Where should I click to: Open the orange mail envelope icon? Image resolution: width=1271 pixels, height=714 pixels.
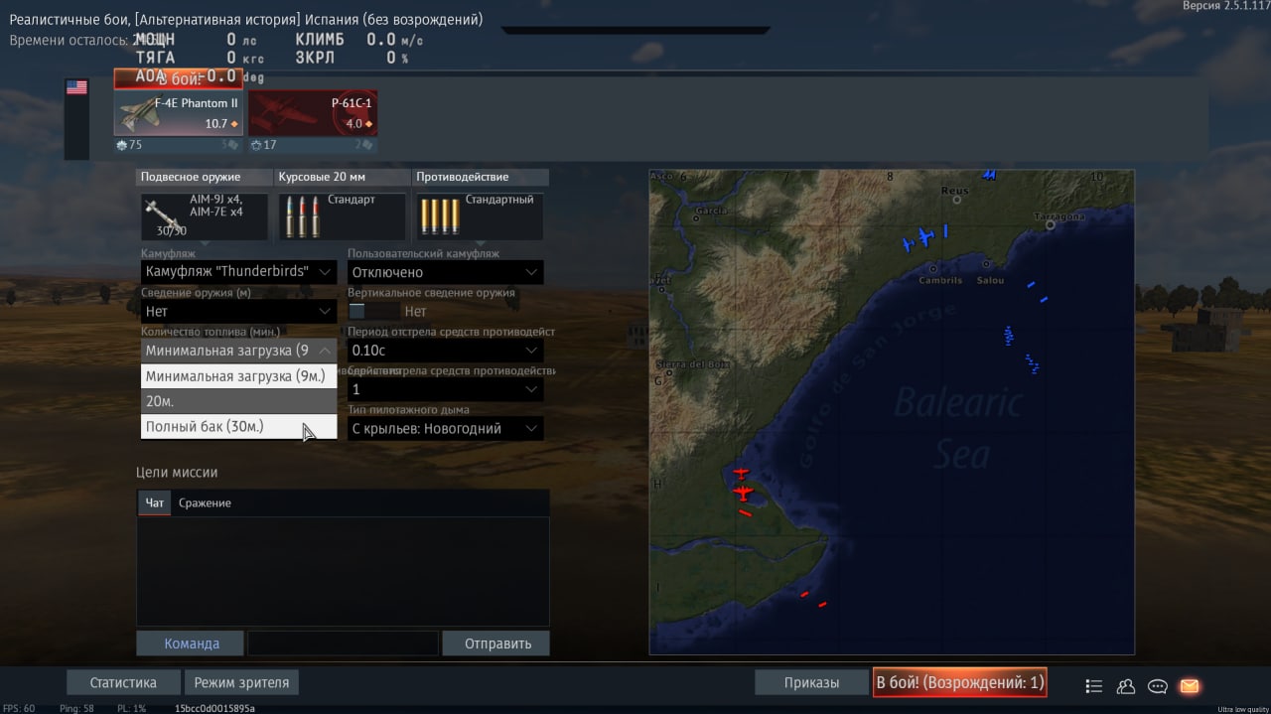1189,685
